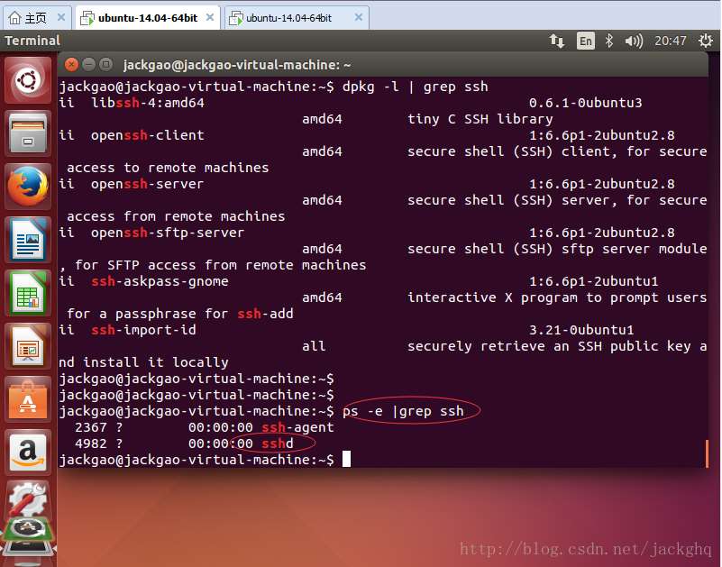Show the 20:47 clock calendar
This screenshot has width=722, height=567.
point(671,41)
